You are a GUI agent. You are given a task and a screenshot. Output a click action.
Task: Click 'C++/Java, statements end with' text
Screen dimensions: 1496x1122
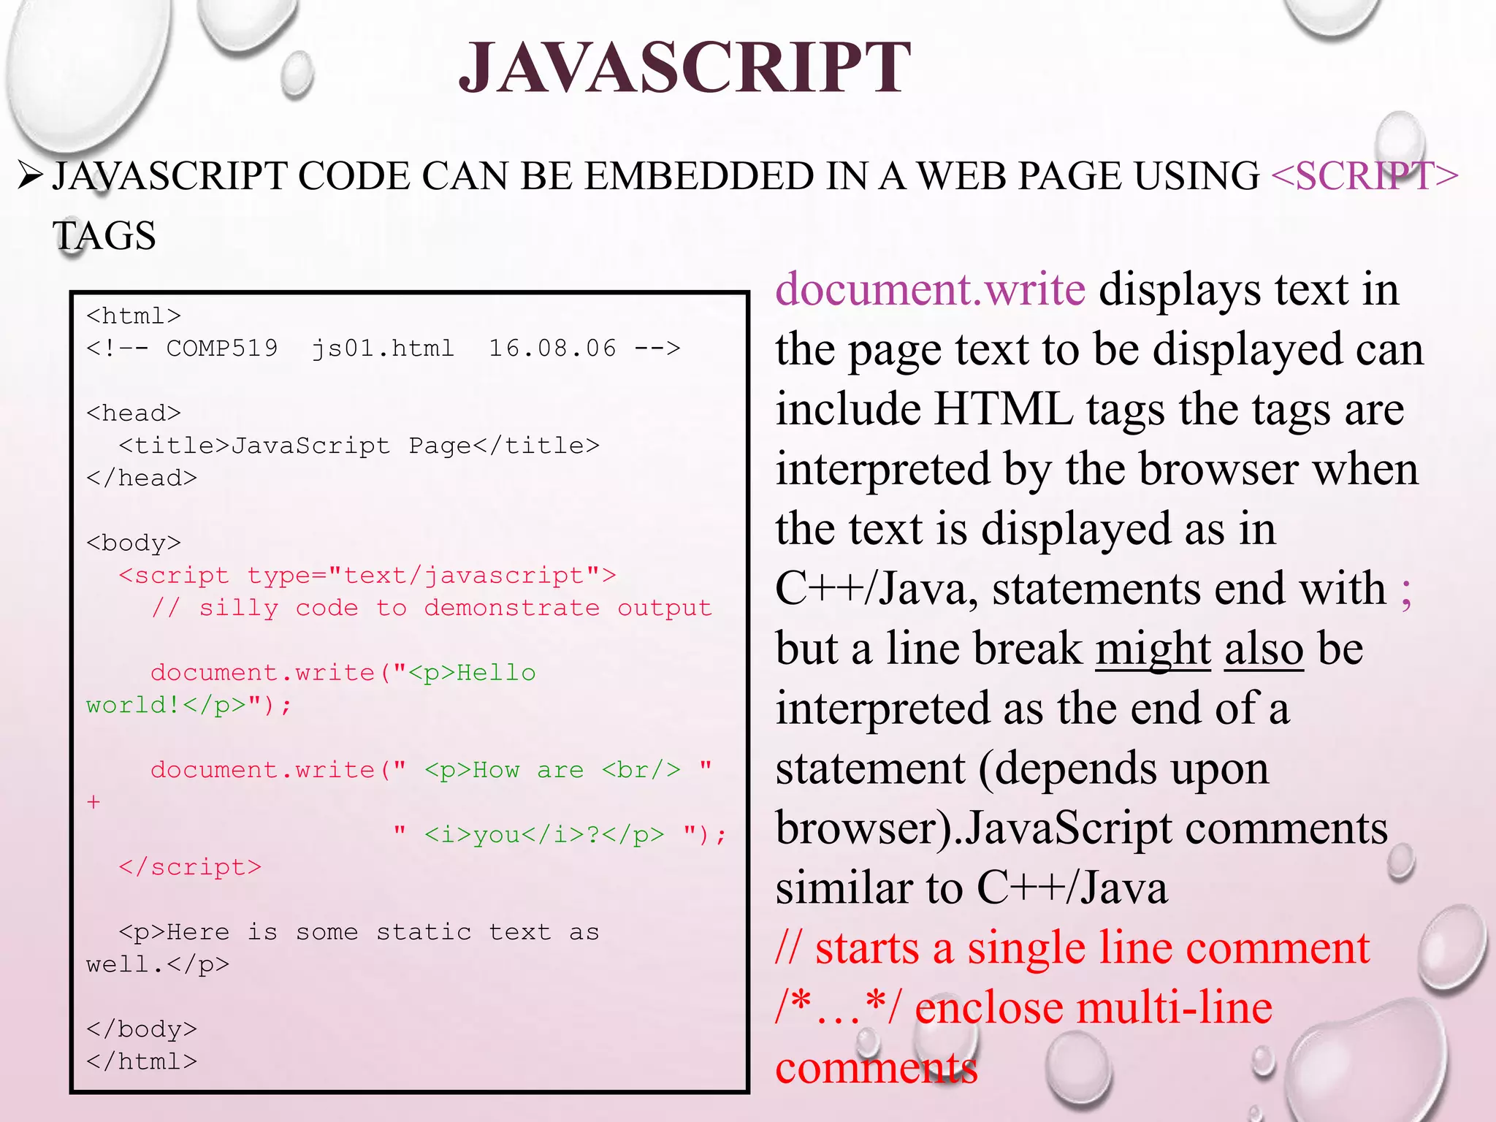click(1080, 589)
